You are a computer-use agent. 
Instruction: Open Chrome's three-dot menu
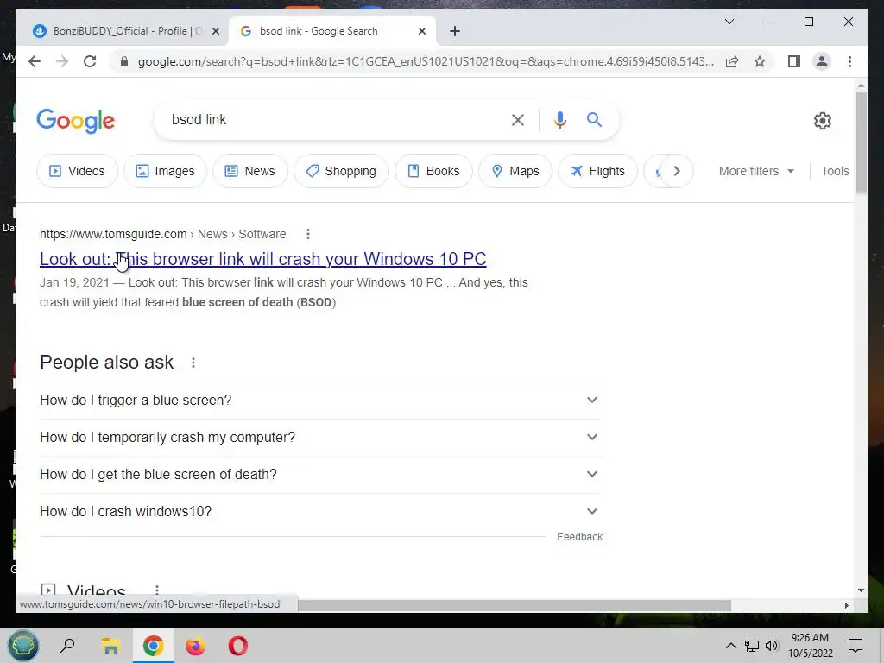coord(849,61)
